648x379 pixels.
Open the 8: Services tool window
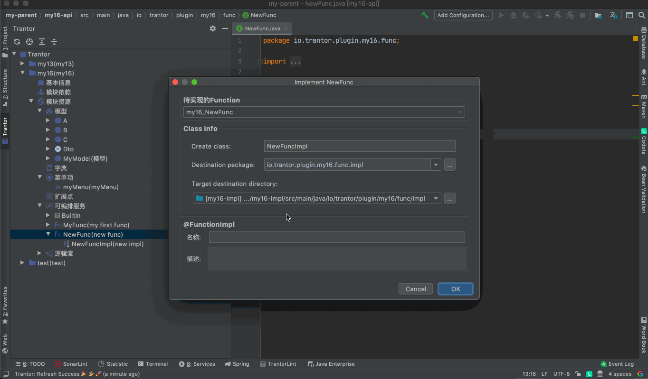tap(197, 364)
